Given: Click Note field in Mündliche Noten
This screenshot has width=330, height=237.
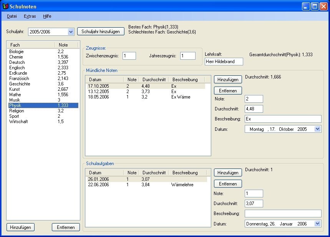Looking at the screenshot, I should click(254, 99).
